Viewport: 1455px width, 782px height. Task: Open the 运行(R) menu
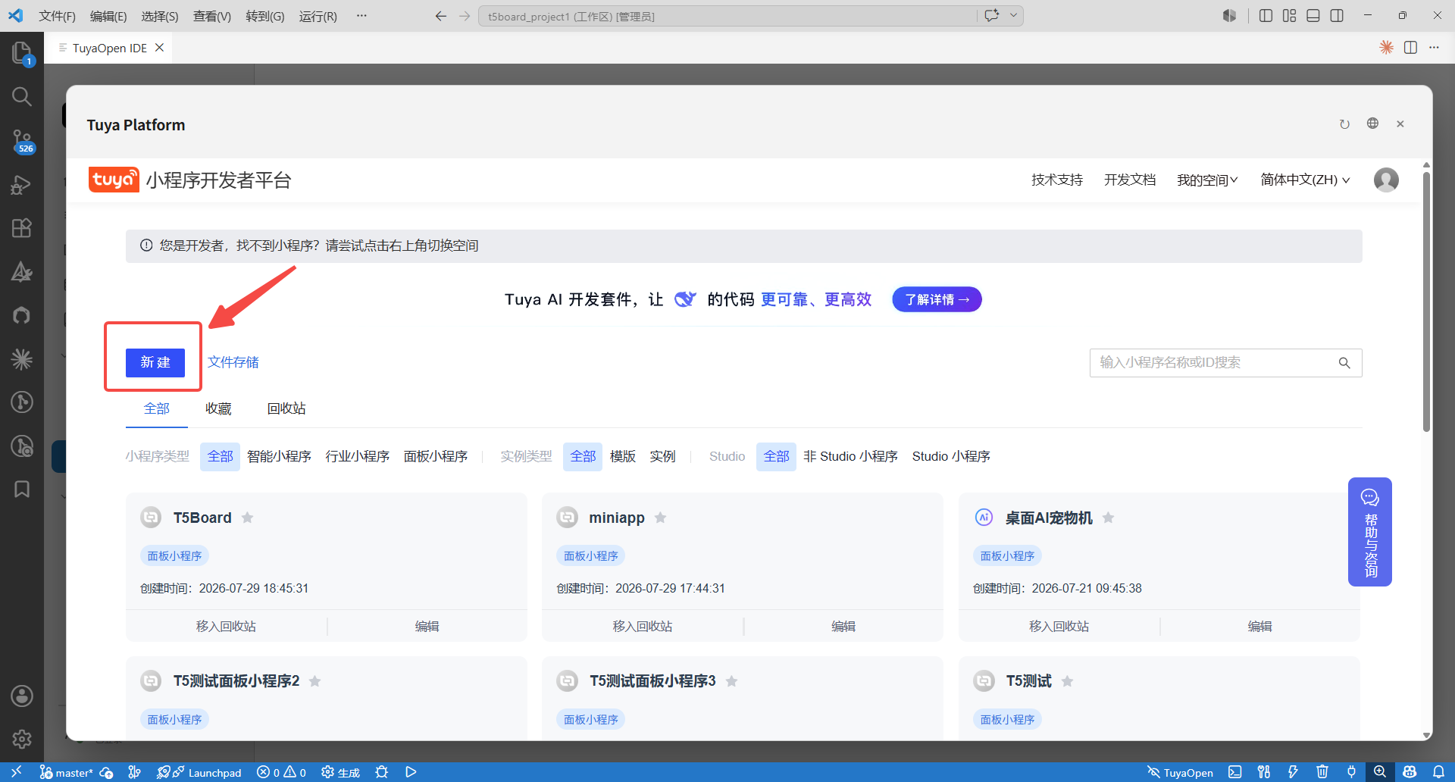318,16
